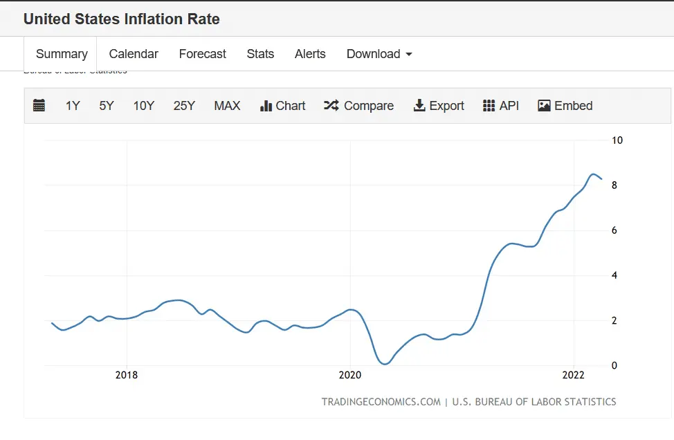The image size is (674, 440).
Task: Click the TRADINGECONOMICS.COM source credit text
Action: click(381, 402)
